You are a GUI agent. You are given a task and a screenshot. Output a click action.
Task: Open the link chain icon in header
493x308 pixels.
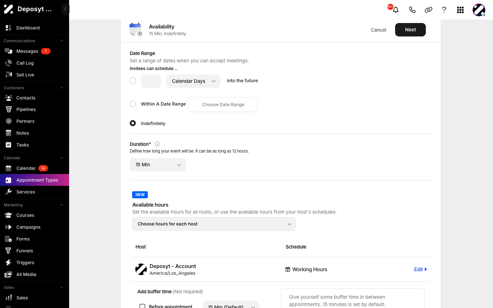[x=428, y=10]
